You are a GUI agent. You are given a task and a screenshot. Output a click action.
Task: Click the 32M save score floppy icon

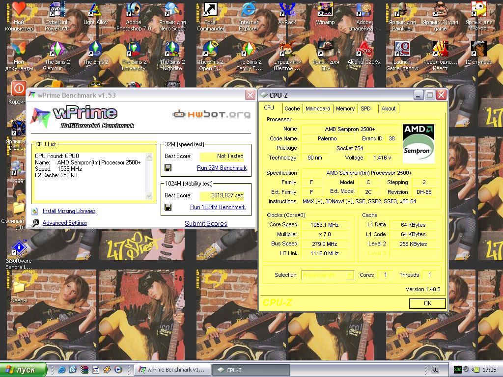[168, 168]
